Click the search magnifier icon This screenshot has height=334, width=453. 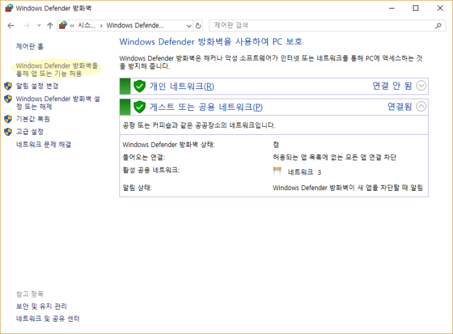(x=438, y=26)
